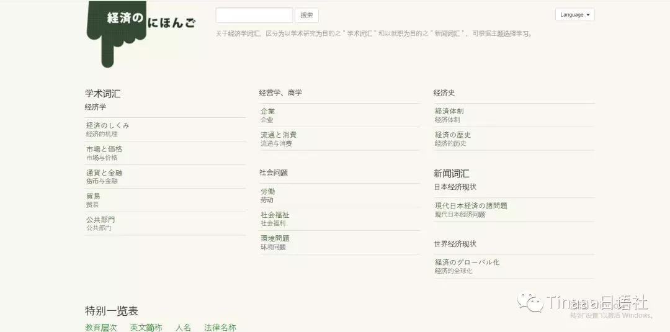Viewport: 670px width, 332px height.
Task: Open the 教育层次 special list
Action: 101,327
